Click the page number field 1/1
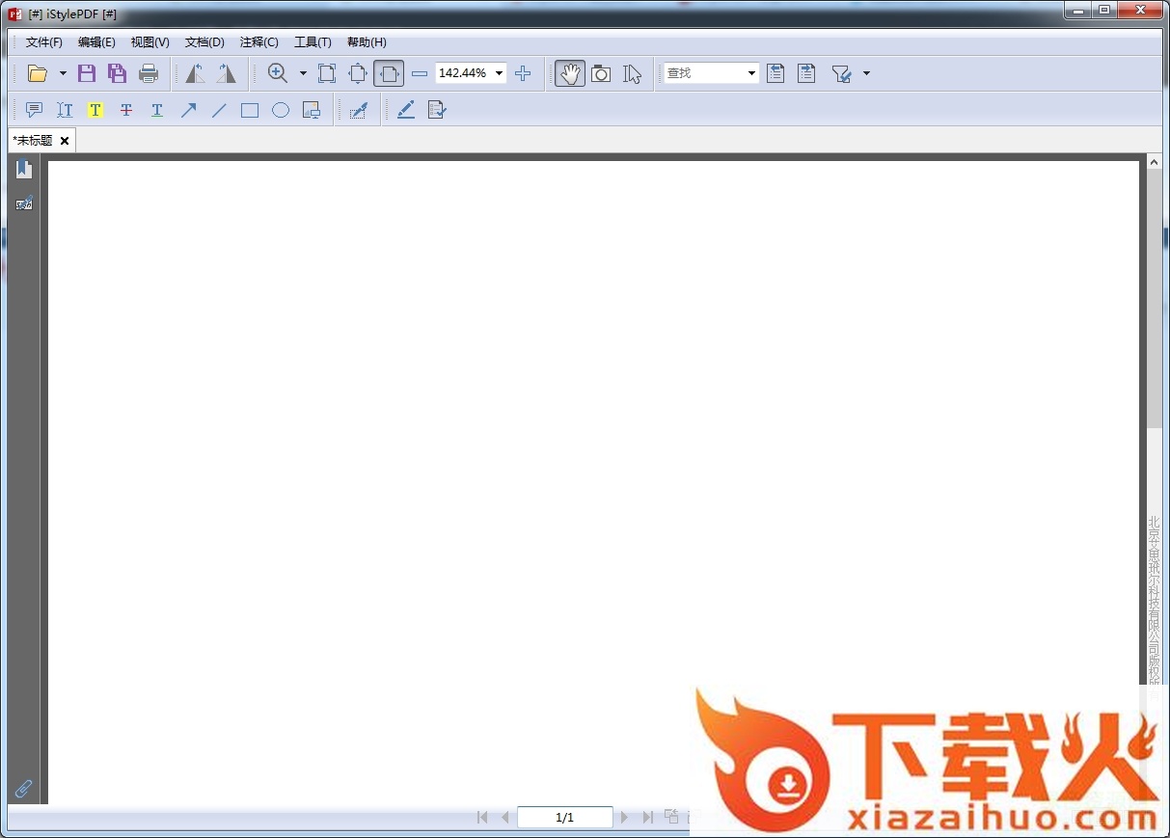Viewport: 1170px width, 838px height. [x=565, y=817]
